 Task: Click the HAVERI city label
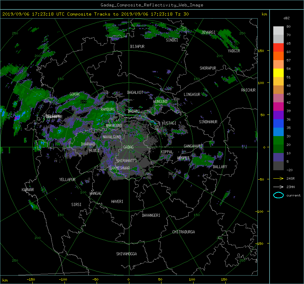pyautogui.click(x=117, y=202)
